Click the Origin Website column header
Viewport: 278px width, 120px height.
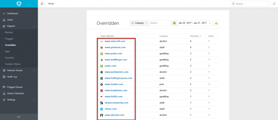click(107, 36)
